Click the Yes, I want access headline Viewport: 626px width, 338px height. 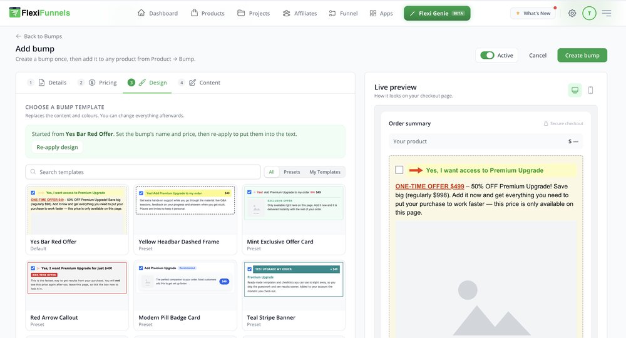point(485,170)
